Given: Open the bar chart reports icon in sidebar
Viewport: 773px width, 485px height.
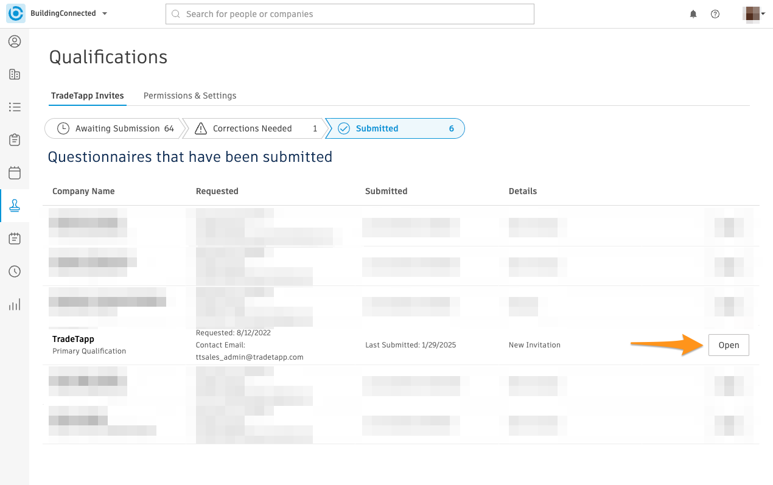Looking at the screenshot, I should 15,304.
